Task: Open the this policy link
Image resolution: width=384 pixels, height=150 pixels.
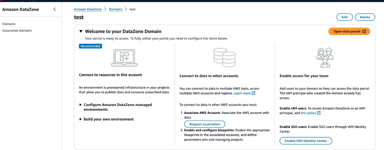Action: tap(308, 113)
